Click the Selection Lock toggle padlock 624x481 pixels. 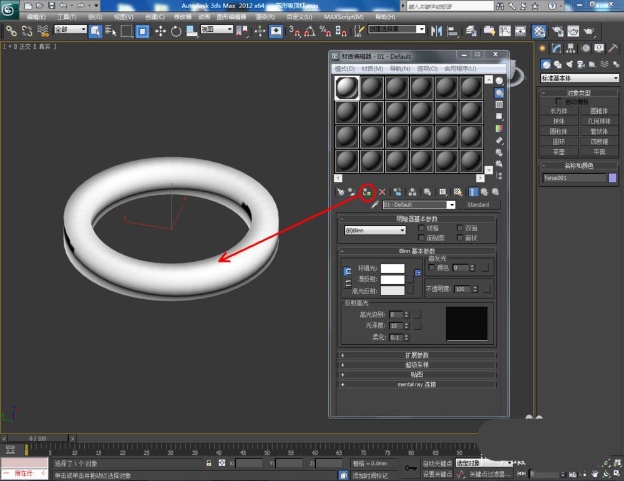pyautogui.click(x=208, y=463)
